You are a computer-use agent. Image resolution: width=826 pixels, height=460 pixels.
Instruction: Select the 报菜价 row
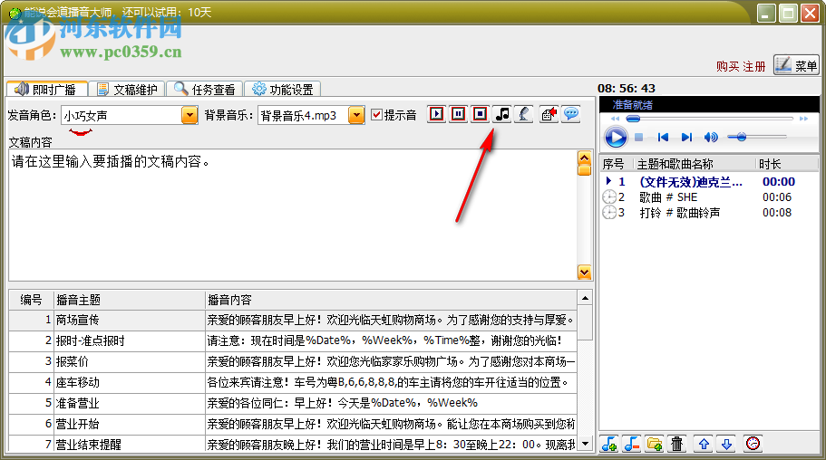(293, 361)
